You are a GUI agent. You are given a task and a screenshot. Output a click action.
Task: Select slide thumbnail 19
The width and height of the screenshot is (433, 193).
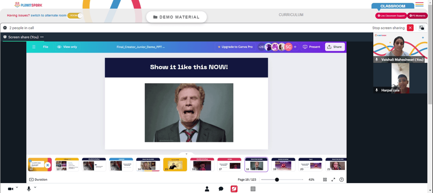point(283,164)
